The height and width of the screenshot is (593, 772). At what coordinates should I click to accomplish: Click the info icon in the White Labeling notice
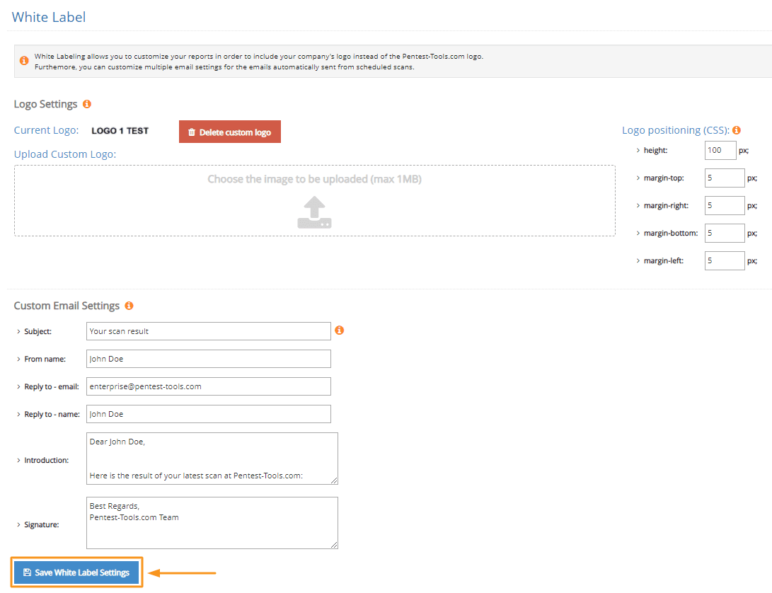[23, 61]
